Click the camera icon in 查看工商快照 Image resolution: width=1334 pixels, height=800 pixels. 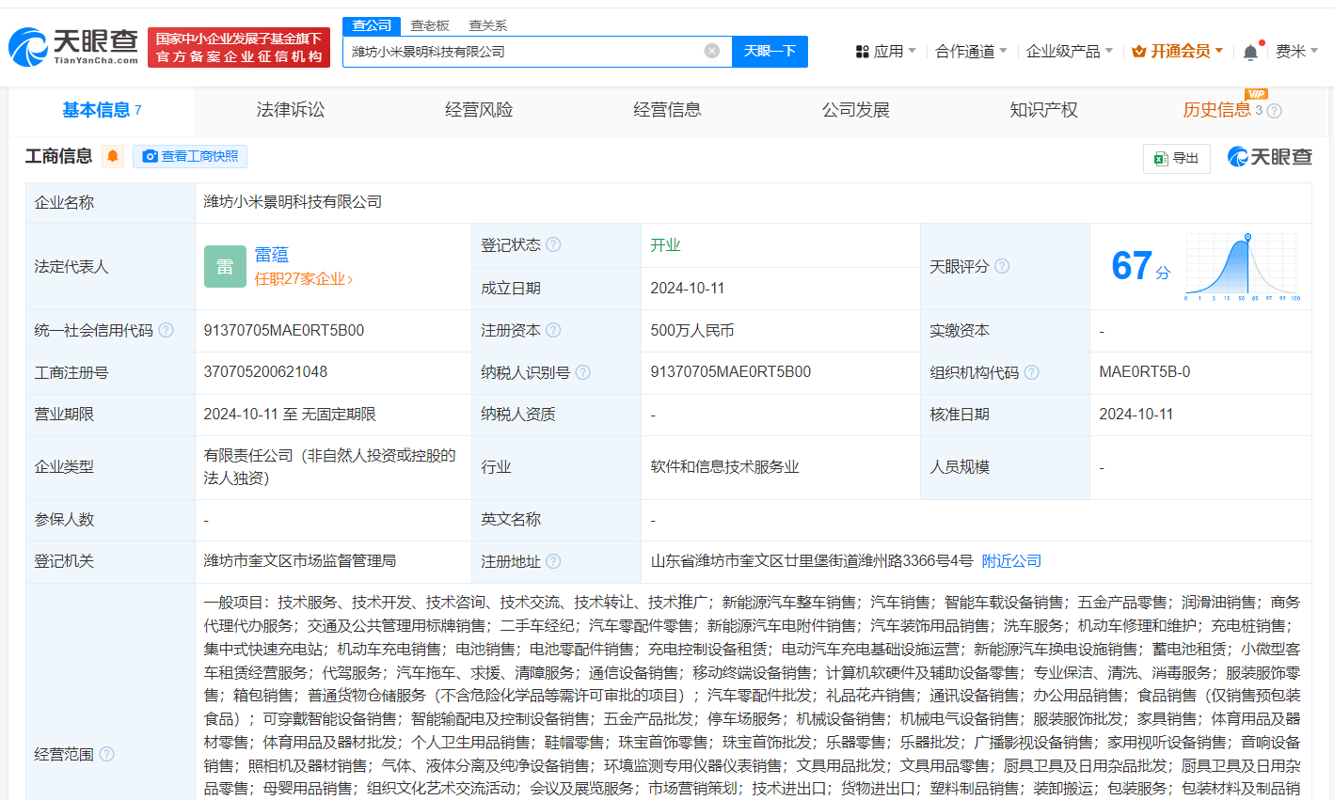[150, 156]
